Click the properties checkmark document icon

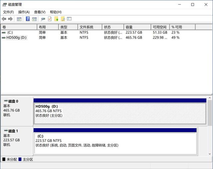click(x=50, y=19)
